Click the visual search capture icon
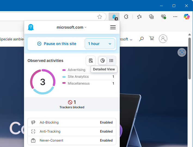 tap(182, 52)
